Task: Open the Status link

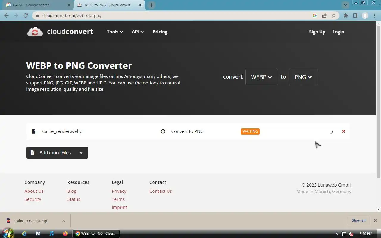Action: tap(74, 199)
